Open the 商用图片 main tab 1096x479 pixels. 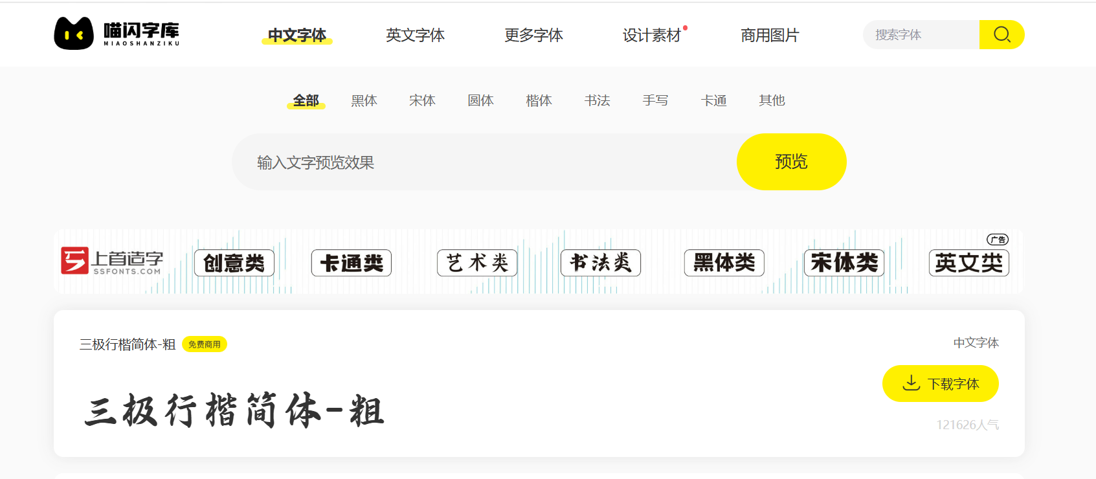[770, 35]
